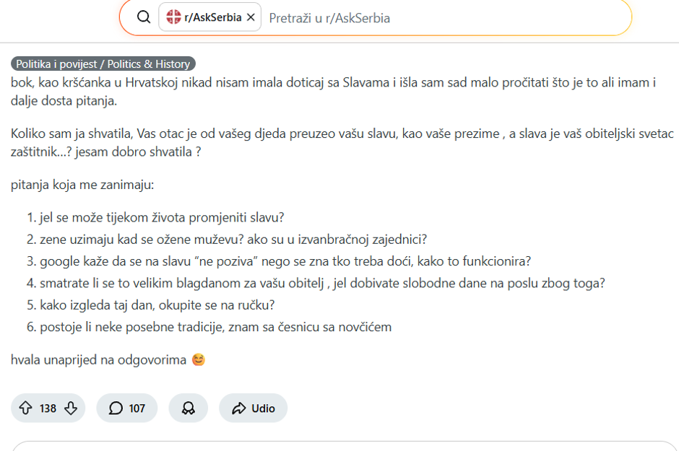Give an award using the medal icon
The height and width of the screenshot is (451, 679).
188,408
